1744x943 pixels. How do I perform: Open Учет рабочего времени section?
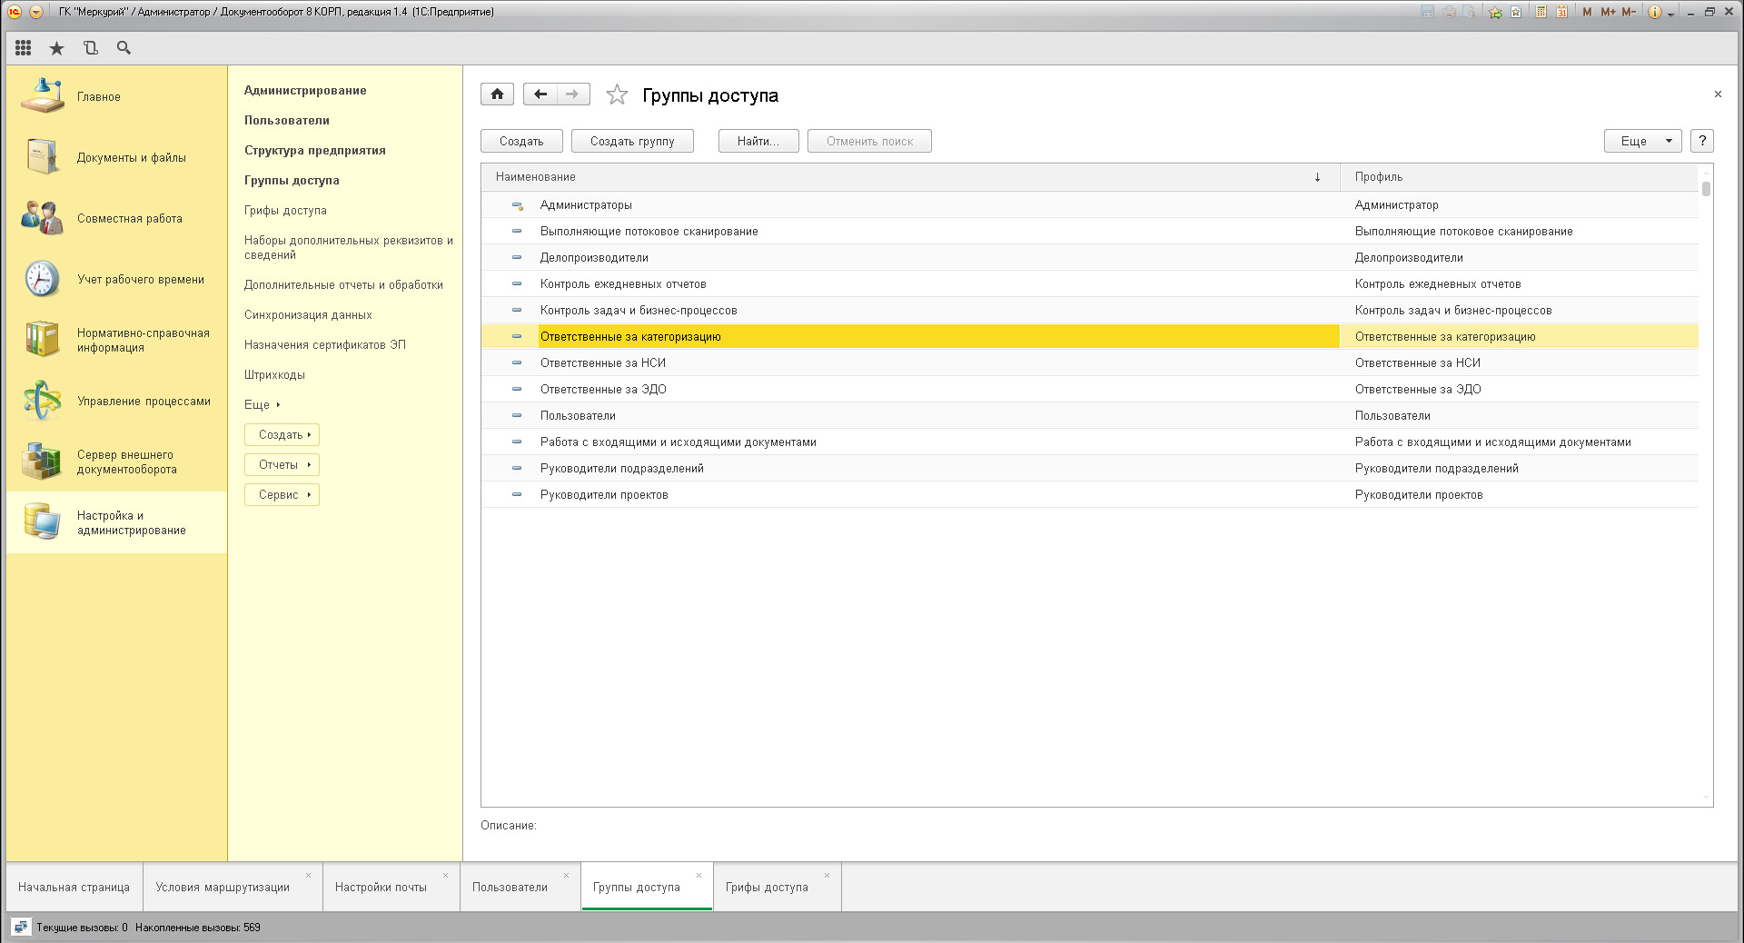tap(116, 279)
